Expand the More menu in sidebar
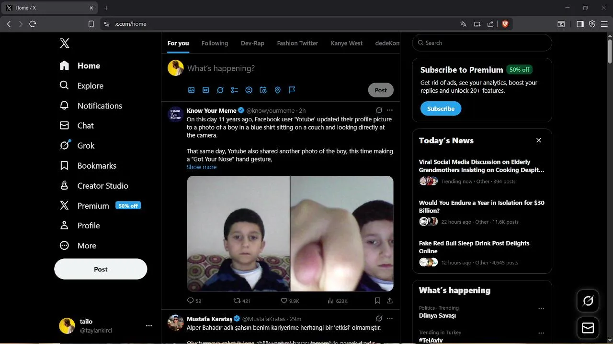The width and height of the screenshot is (613, 344). coord(78,246)
